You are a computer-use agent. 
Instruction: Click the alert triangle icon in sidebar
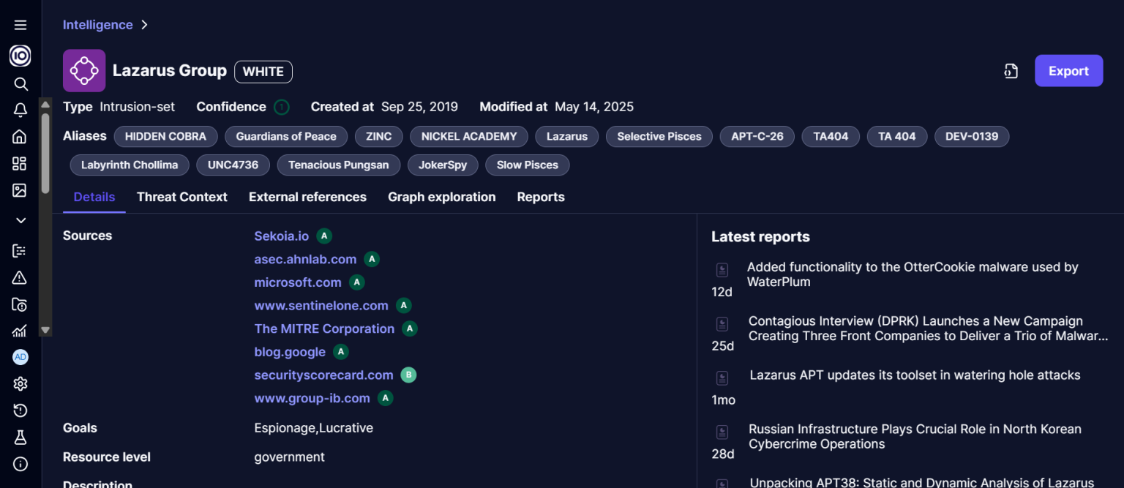click(20, 277)
